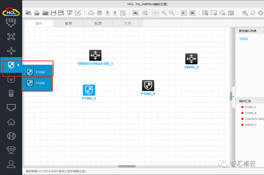This screenshot has width=264, height=175.
Task: Click the add rectangle shape icon
Action: pos(214,13)
